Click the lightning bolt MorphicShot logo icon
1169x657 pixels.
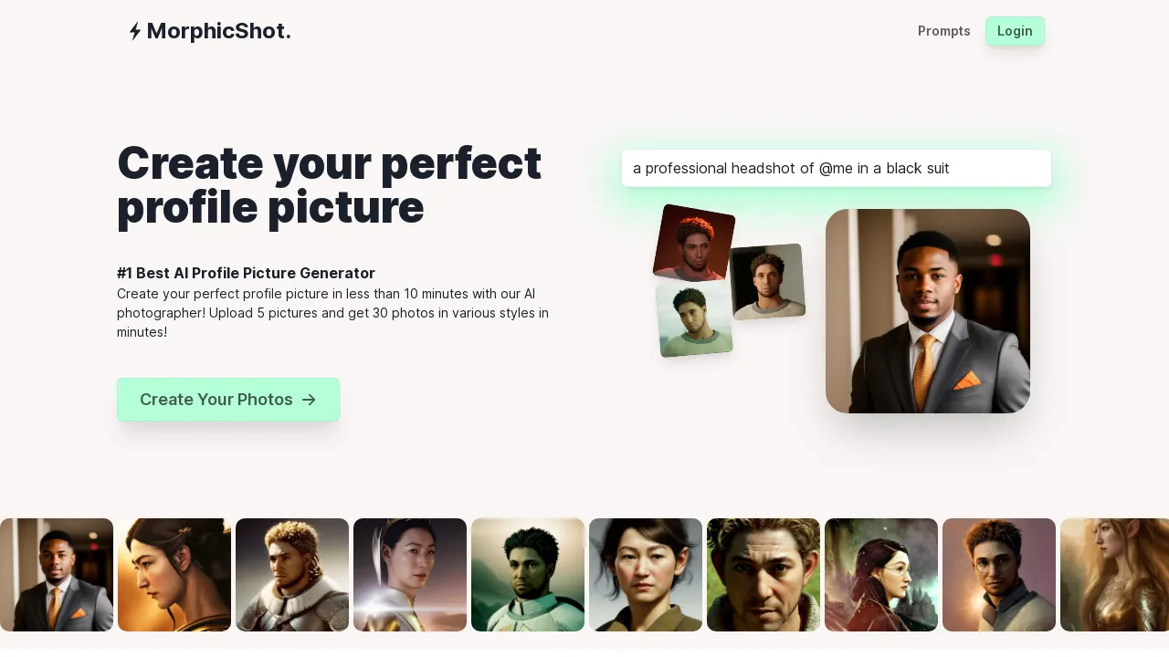tap(134, 30)
